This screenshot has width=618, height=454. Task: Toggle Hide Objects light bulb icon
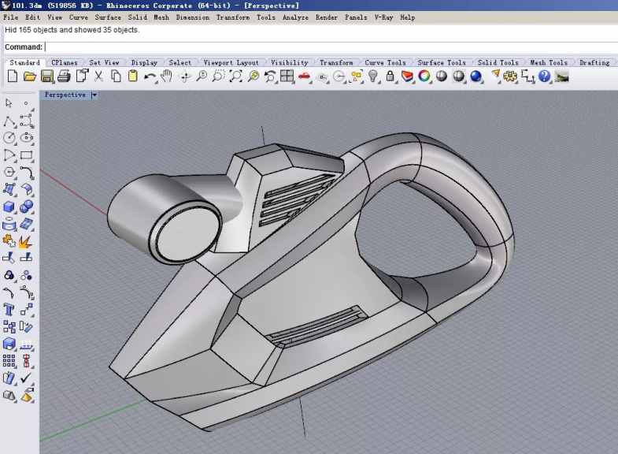click(373, 76)
